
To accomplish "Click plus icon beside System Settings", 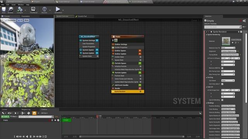I will tap(97, 41).
